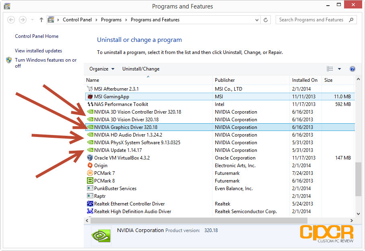Viewport: 365px width, 251px height.
Task: Click Realtek Ethernet Controller Driver icon
Action: click(90, 204)
